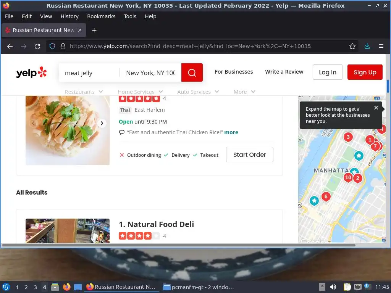Screen dimensions: 391x293
Task: Go back with the browser back arrow
Action: pyautogui.click(x=10, y=46)
